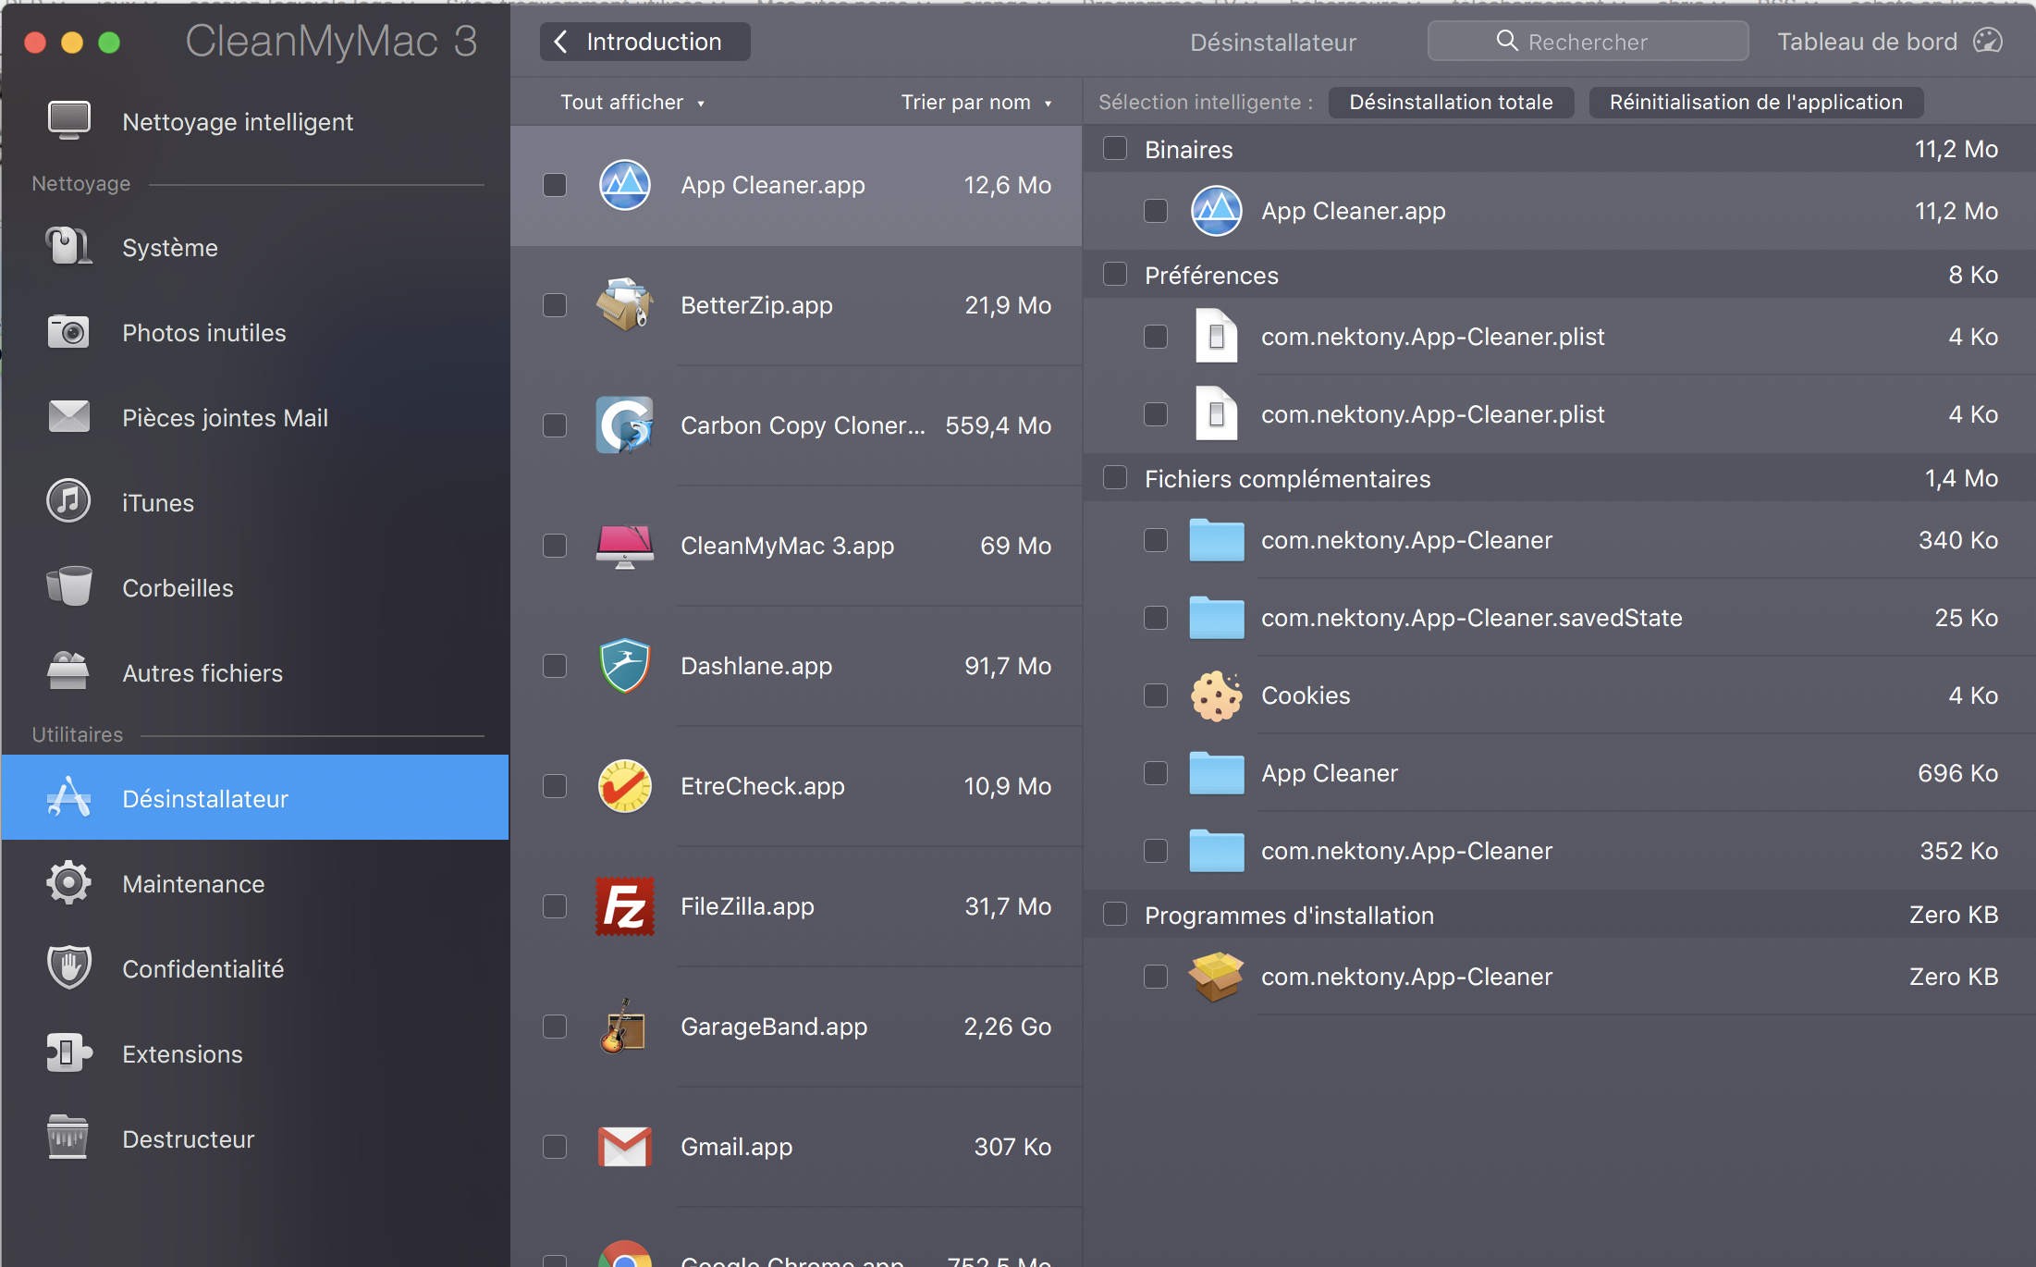Switch to the Extensions sidebar item
Image resolution: width=2036 pixels, height=1267 pixels.
(x=182, y=1054)
